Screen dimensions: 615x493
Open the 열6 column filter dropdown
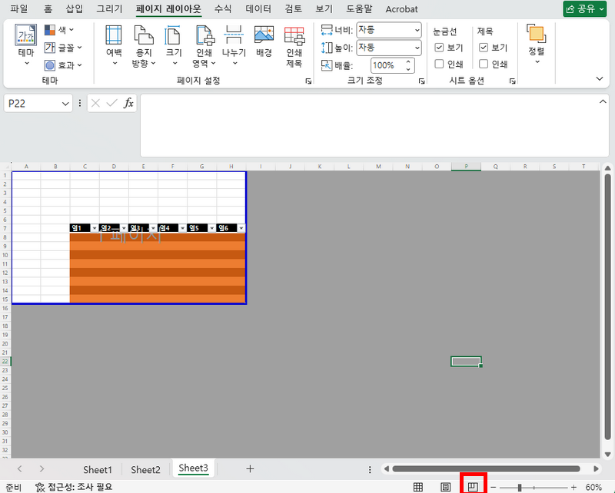tap(241, 228)
